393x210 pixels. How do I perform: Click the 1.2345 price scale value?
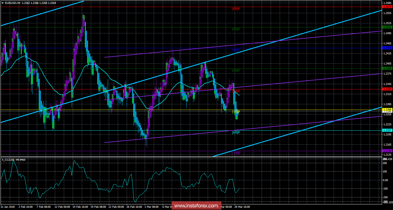coord(387,84)
